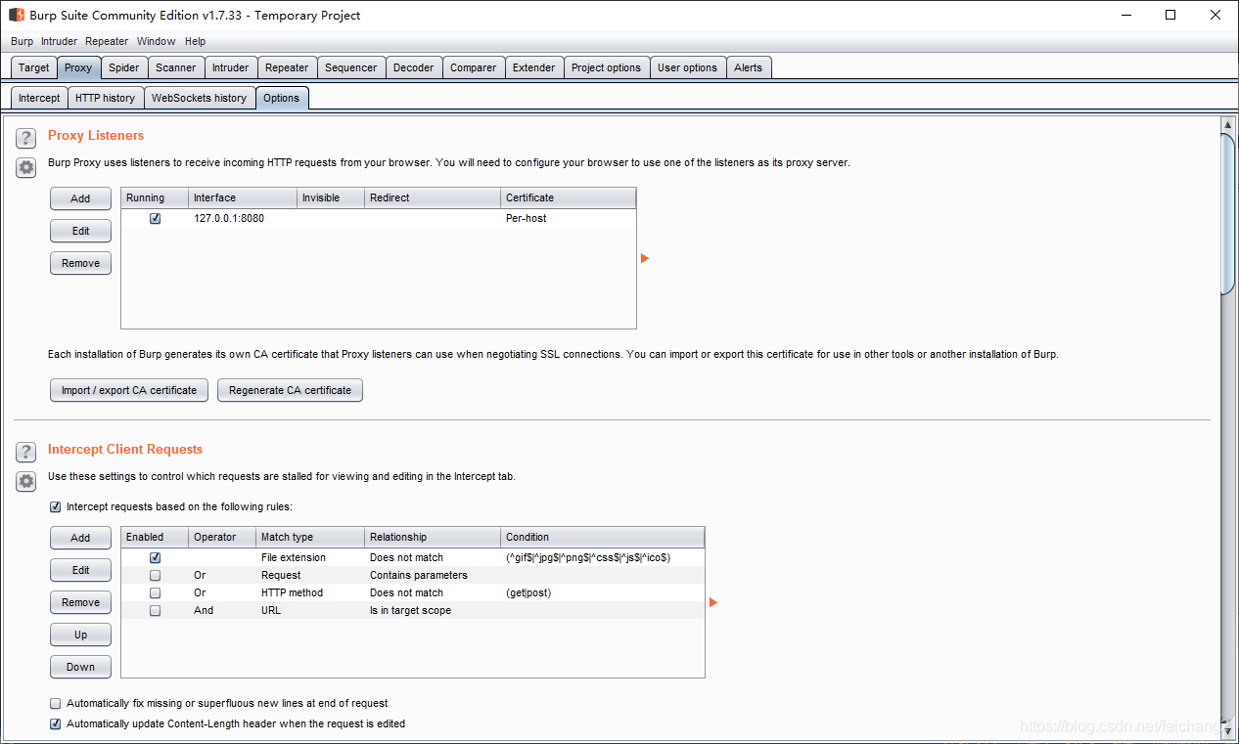1239x744 pixels.
Task: Select the File extension match type cell
Action: (x=310, y=557)
